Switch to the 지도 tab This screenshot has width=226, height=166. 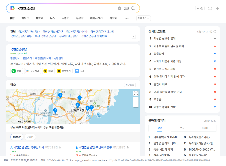click(x=25, y=18)
